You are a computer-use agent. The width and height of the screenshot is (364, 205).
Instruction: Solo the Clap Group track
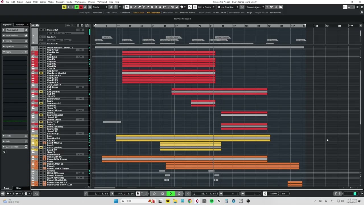(x=44, y=50)
